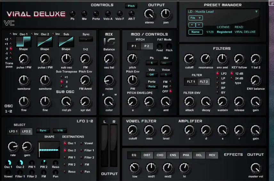Open the File dropdown in Preset Manager
Screen dimensions: 274x181
pyautogui.click(x=195, y=18)
